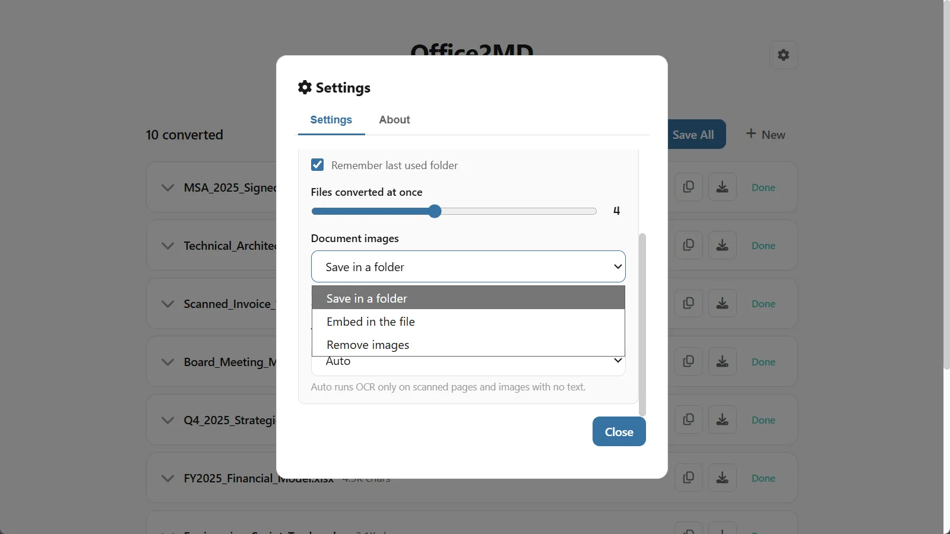This screenshot has width=950, height=534.
Task: Expand the Q4_2025_Strategi row chevron
Action: click(x=168, y=421)
